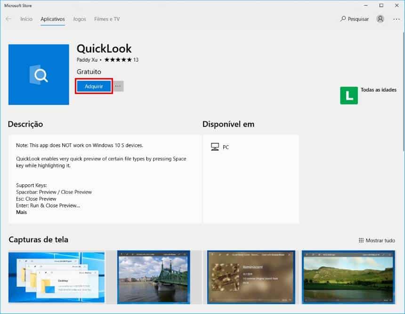Click the 'Spacebar: Preview / Close Preview' line
Screen dimensions: 405x314
click(x=54, y=192)
